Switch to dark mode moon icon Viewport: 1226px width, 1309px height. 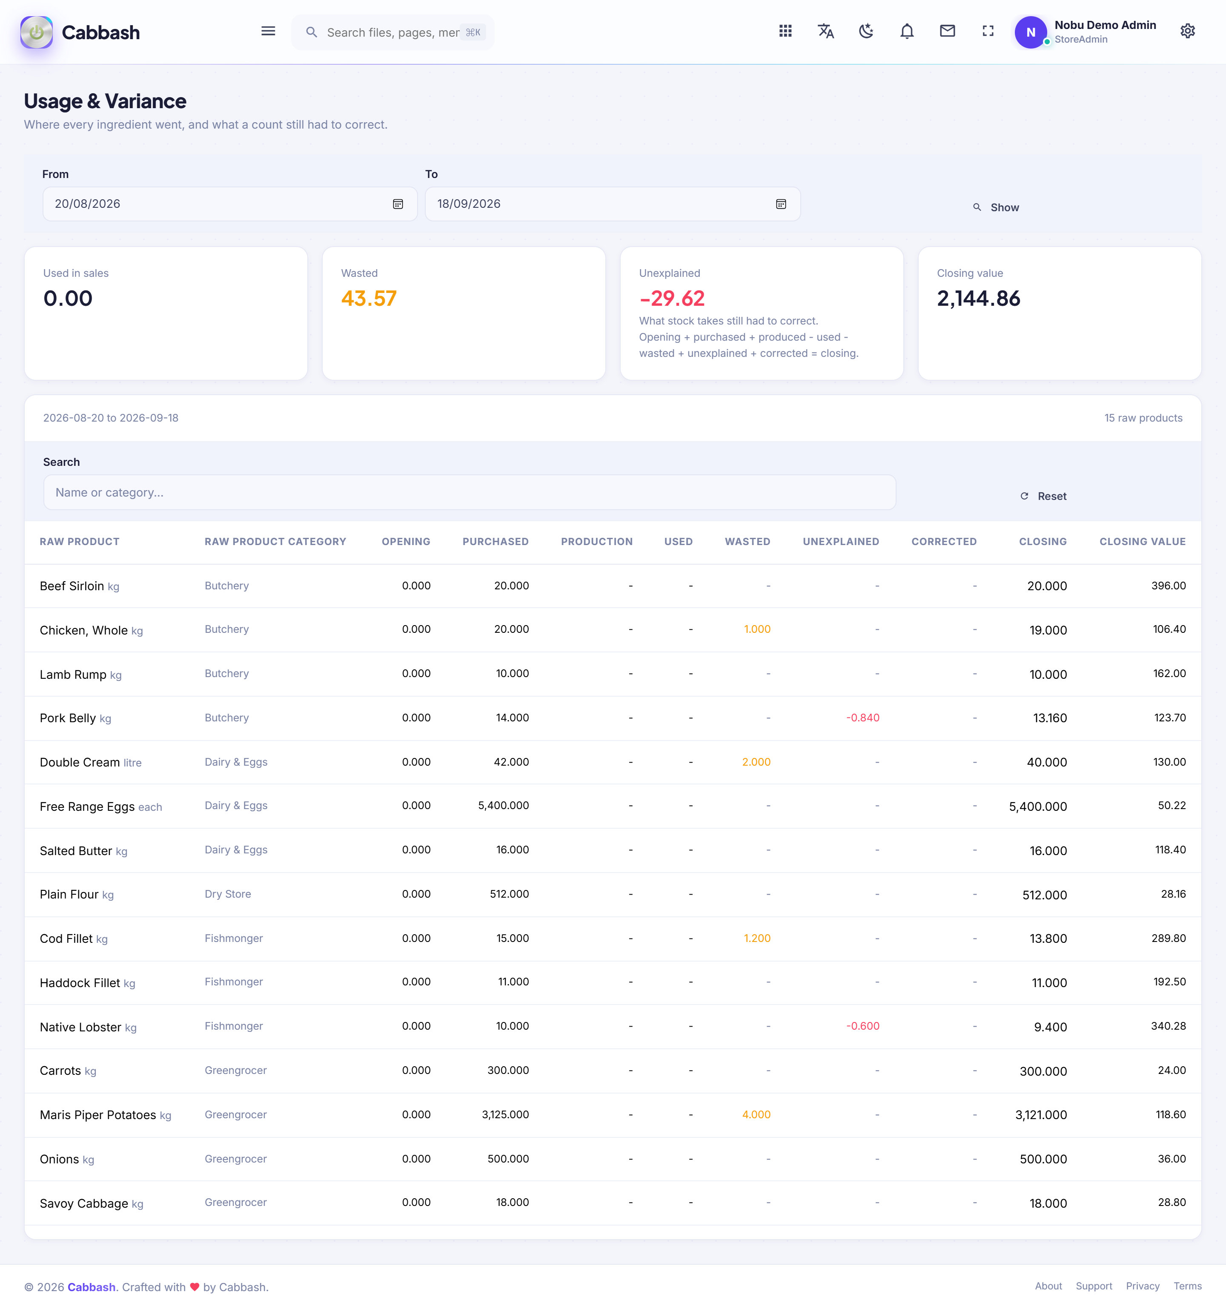click(866, 31)
